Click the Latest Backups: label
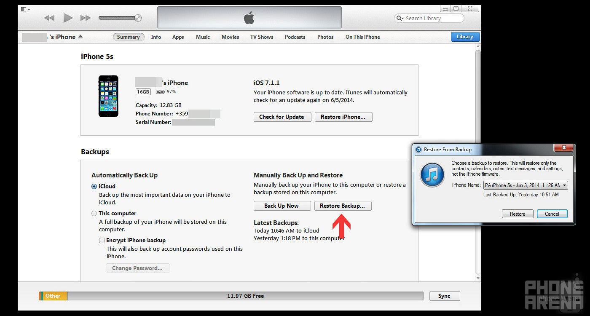The height and width of the screenshot is (316, 590). tap(276, 222)
